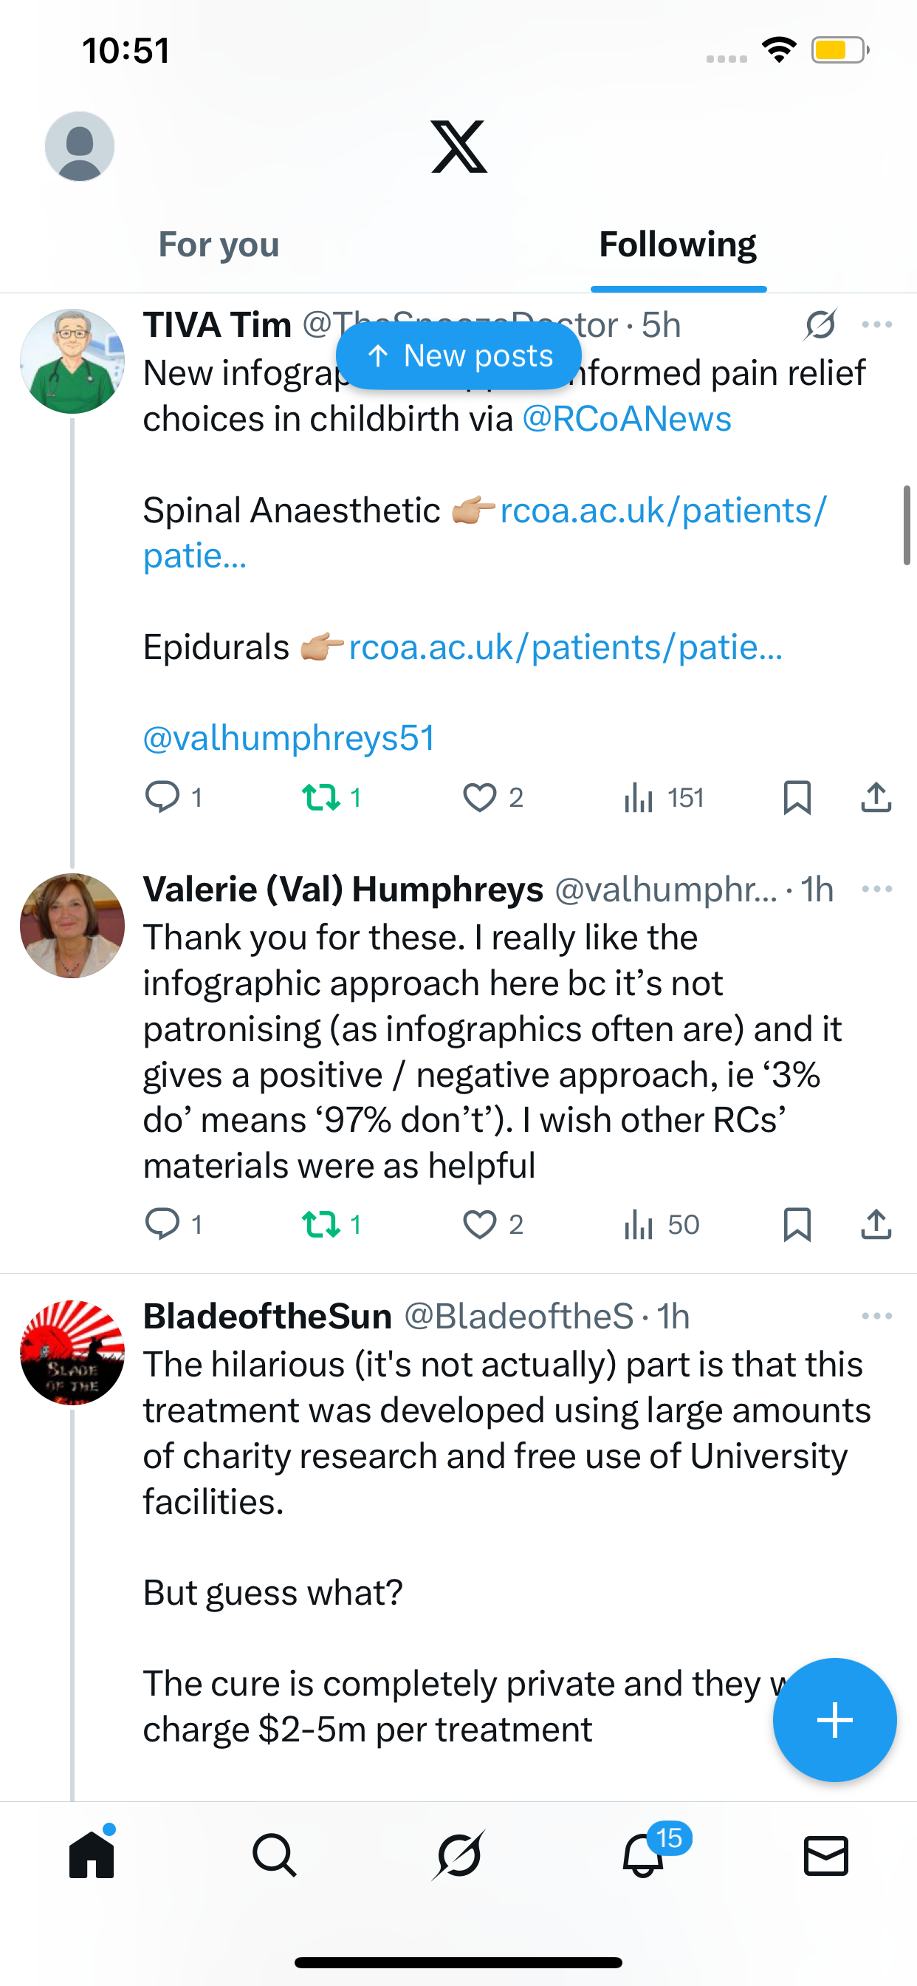Open the profile avatar menu
The image size is (917, 1986).
point(80,146)
